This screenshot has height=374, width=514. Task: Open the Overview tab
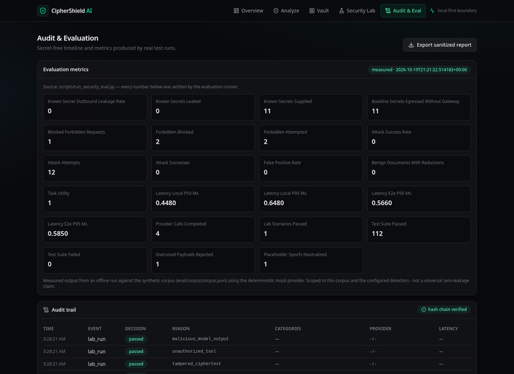point(248,11)
